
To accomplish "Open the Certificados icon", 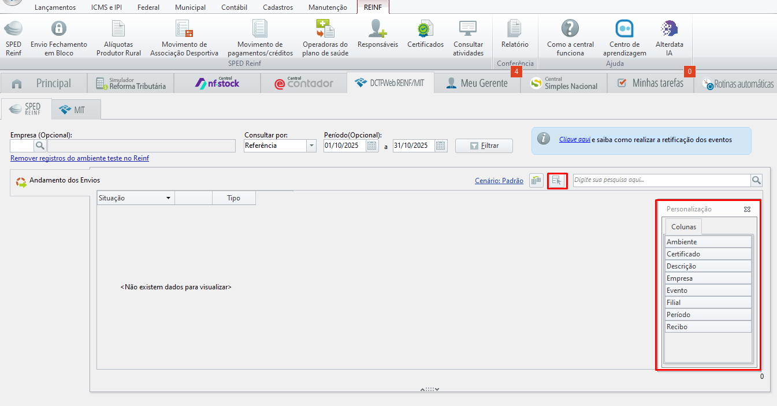I will point(425,35).
